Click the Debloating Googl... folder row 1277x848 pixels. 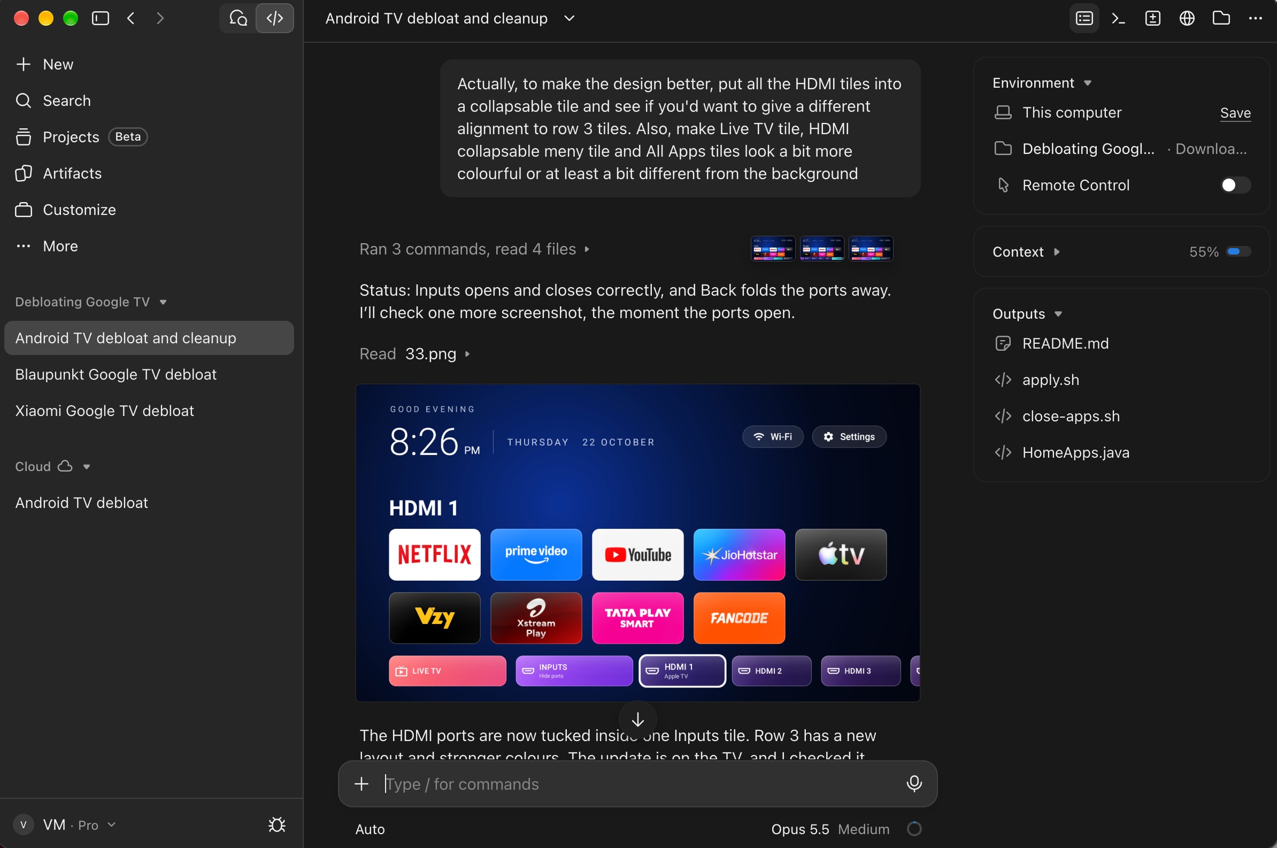pos(1121,149)
